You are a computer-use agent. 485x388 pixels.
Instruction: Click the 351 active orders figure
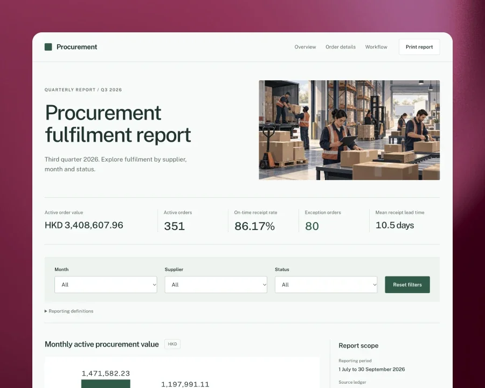coord(174,226)
